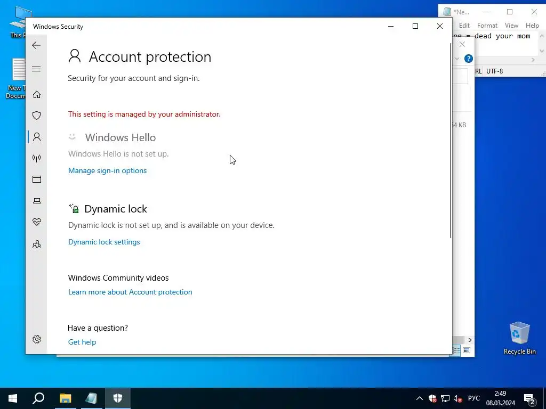The height and width of the screenshot is (409, 546).
Task: Open Notepad Edit menu
Action: (464, 26)
